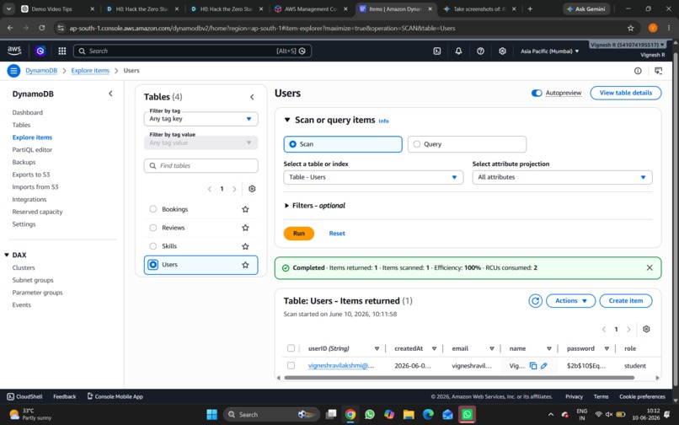Favorite the Skills table star
This screenshot has height=425, width=679.
(x=245, y=246)
